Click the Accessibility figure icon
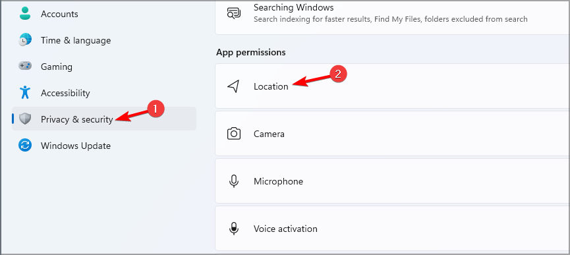 pos(25,93)
